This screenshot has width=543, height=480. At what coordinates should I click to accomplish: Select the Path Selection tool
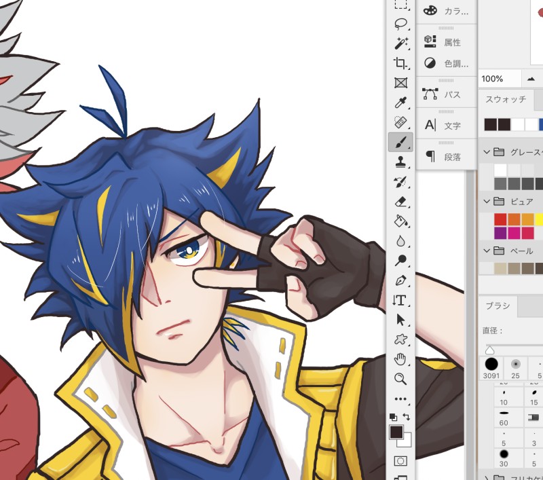(x=400, y=320)
